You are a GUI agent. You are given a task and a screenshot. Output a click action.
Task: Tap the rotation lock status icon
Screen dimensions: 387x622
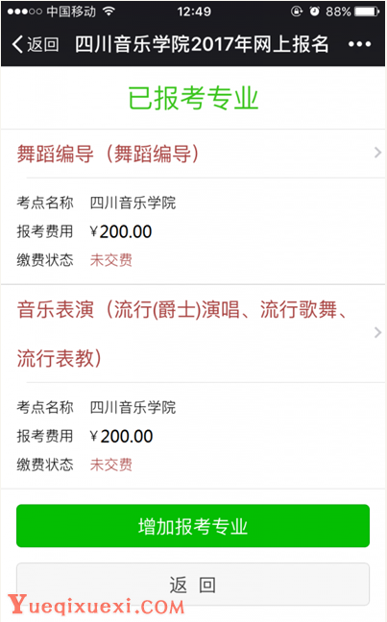click(297, 12)
